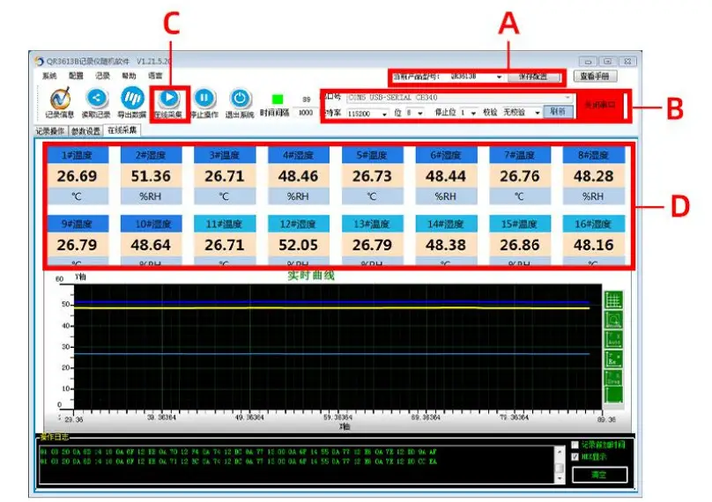
Task: Click the 导出数据 export data icon
Action: [x=132, y=98]
